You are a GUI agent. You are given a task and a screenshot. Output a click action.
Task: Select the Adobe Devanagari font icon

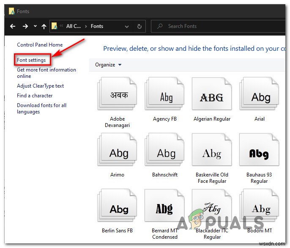117,94
